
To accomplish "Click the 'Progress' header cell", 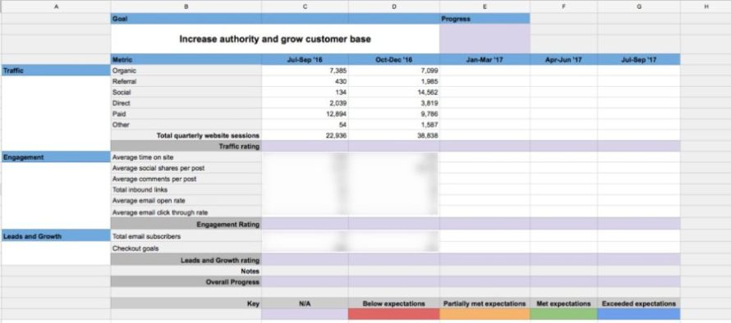I will (485, 19).
